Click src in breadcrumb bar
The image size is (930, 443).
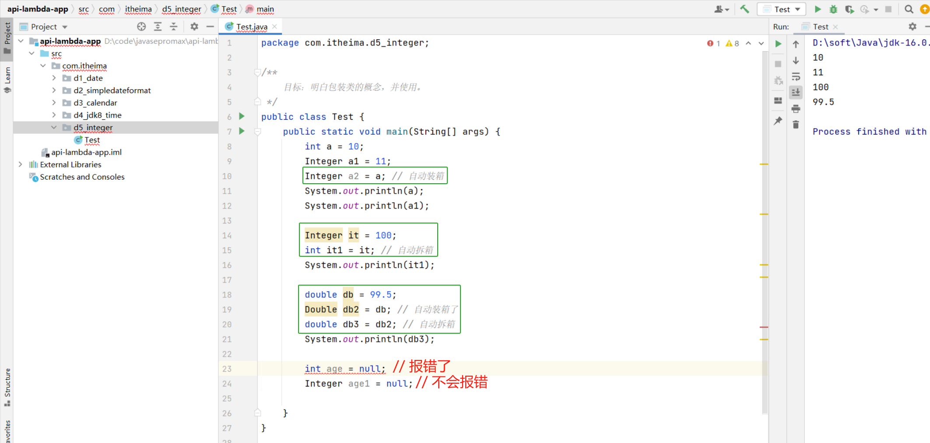click(84, 9)
